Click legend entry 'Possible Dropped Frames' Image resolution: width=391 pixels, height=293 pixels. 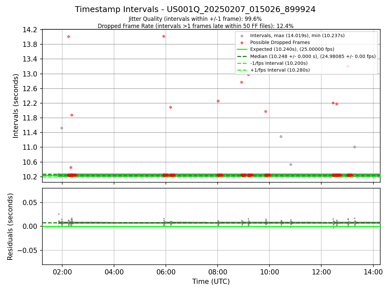tap(280, 42)
